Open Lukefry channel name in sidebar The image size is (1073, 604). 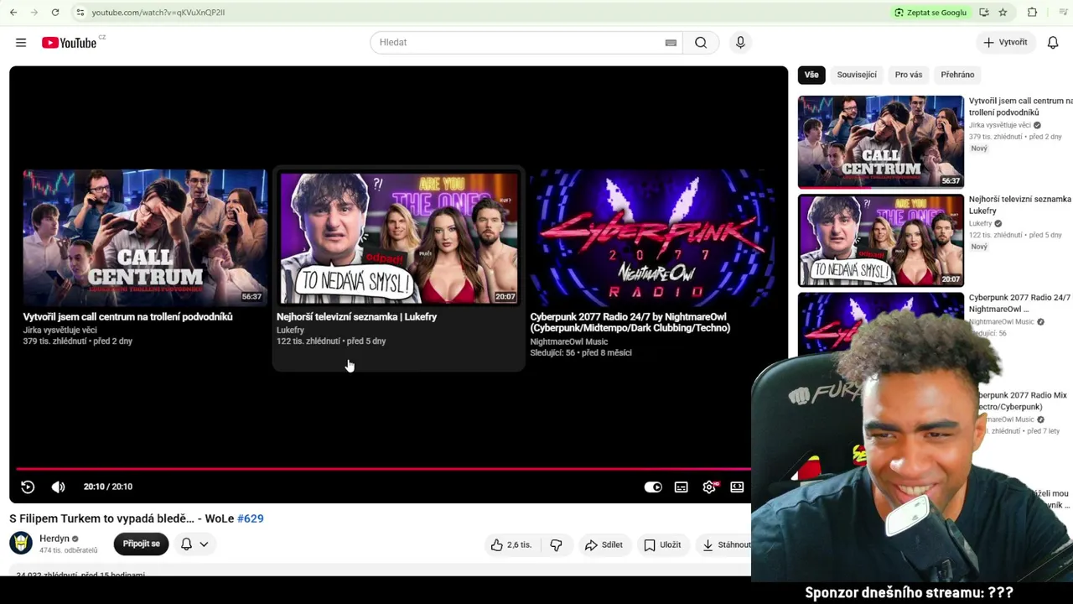click(981, 223)
